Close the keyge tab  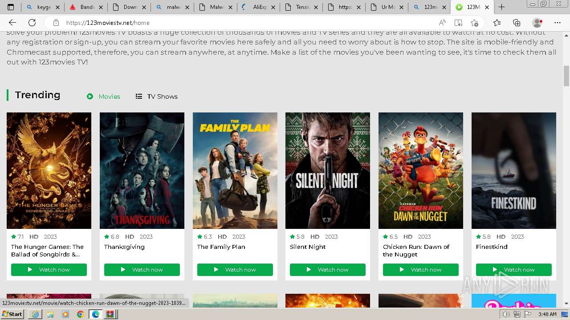[x=57, y=8]
